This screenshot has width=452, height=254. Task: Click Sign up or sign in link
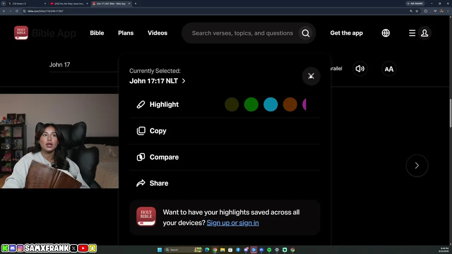pos(233,223)
